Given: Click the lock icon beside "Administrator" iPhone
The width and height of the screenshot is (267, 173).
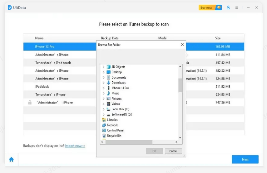Looking at the screenshot, I should pos(30,102).
